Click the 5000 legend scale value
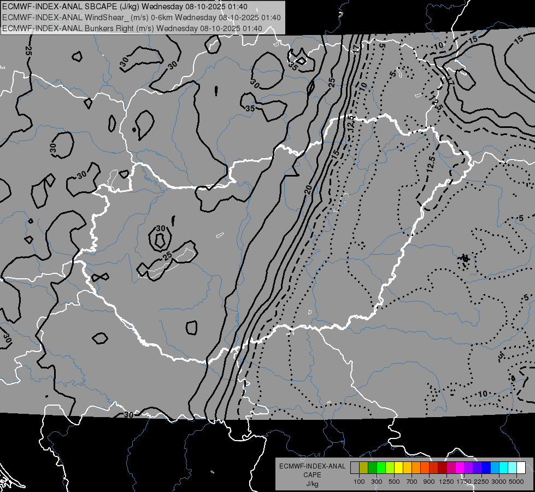This screenshot has width=535, height=492. tap(516, 482)
